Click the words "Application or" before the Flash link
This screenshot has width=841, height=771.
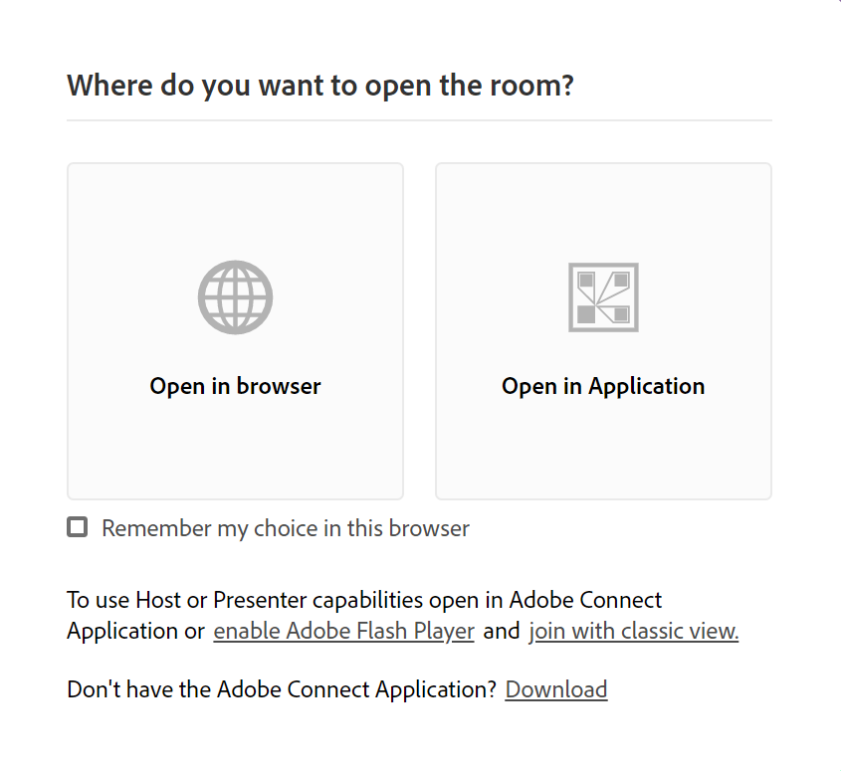[x=135, y=631]
